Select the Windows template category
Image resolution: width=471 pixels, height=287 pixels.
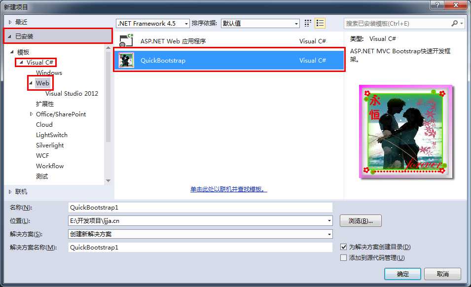pos(49,72)
